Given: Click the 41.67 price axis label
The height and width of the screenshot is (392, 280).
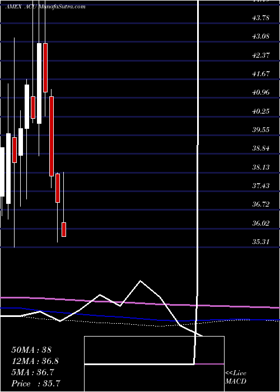Looking at the screenshot, I should click(x=261, y=74).
